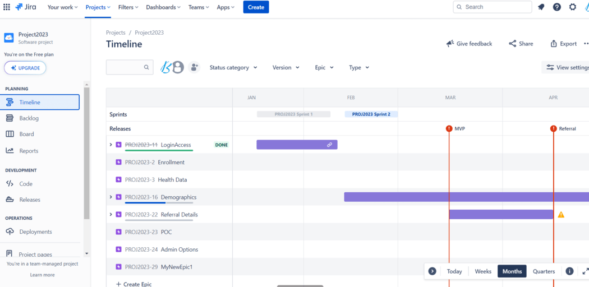
Task: Switch timeline to Quarters view
Action: point(544,271)
